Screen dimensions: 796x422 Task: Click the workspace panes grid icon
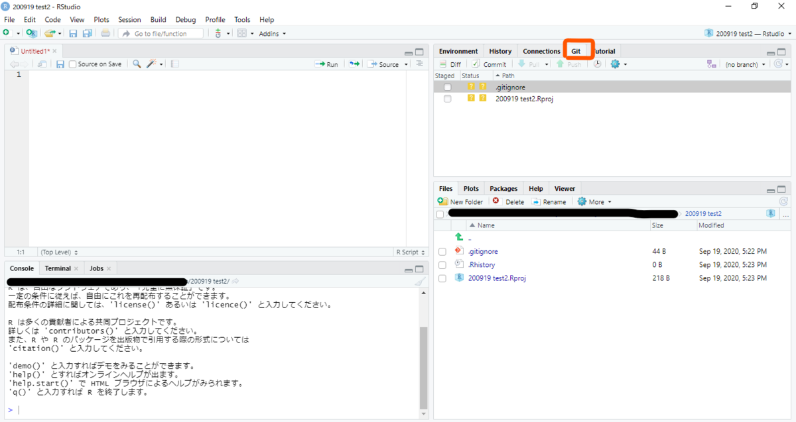tap(242, 33)
